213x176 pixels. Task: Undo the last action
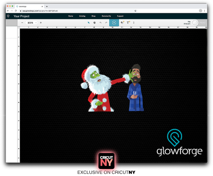(100, 23)
